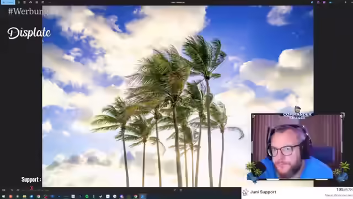353x199 pixels.
Task: Click the white checkmark icon in taskbar
Action: pos(100,197)
